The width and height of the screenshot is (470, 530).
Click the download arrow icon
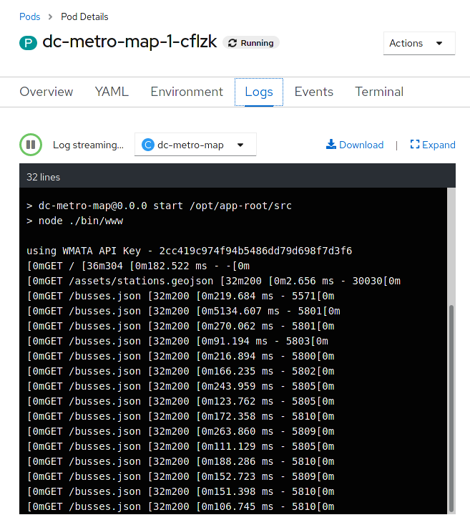[331, 145]
